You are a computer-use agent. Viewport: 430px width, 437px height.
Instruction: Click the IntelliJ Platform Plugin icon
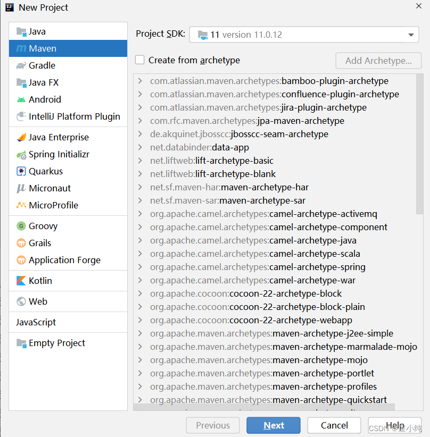pos(21,116)
